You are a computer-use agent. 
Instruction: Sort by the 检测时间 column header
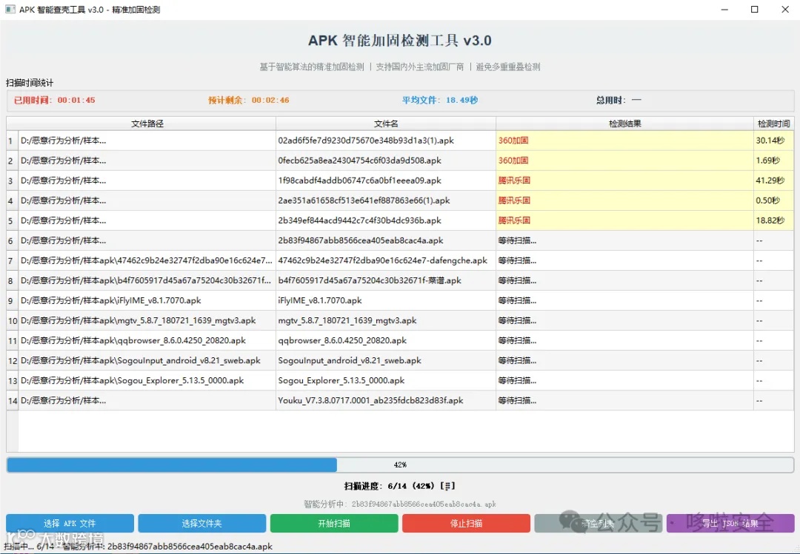pyautogui.click(x=772, y=123)
